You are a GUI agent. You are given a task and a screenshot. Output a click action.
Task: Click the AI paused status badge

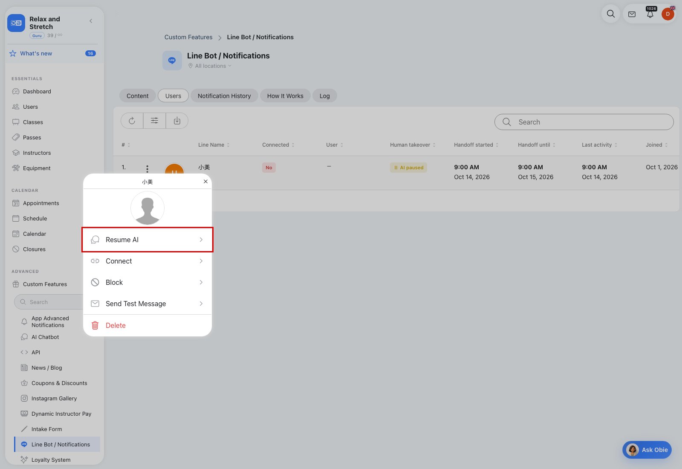click(408, 168)
